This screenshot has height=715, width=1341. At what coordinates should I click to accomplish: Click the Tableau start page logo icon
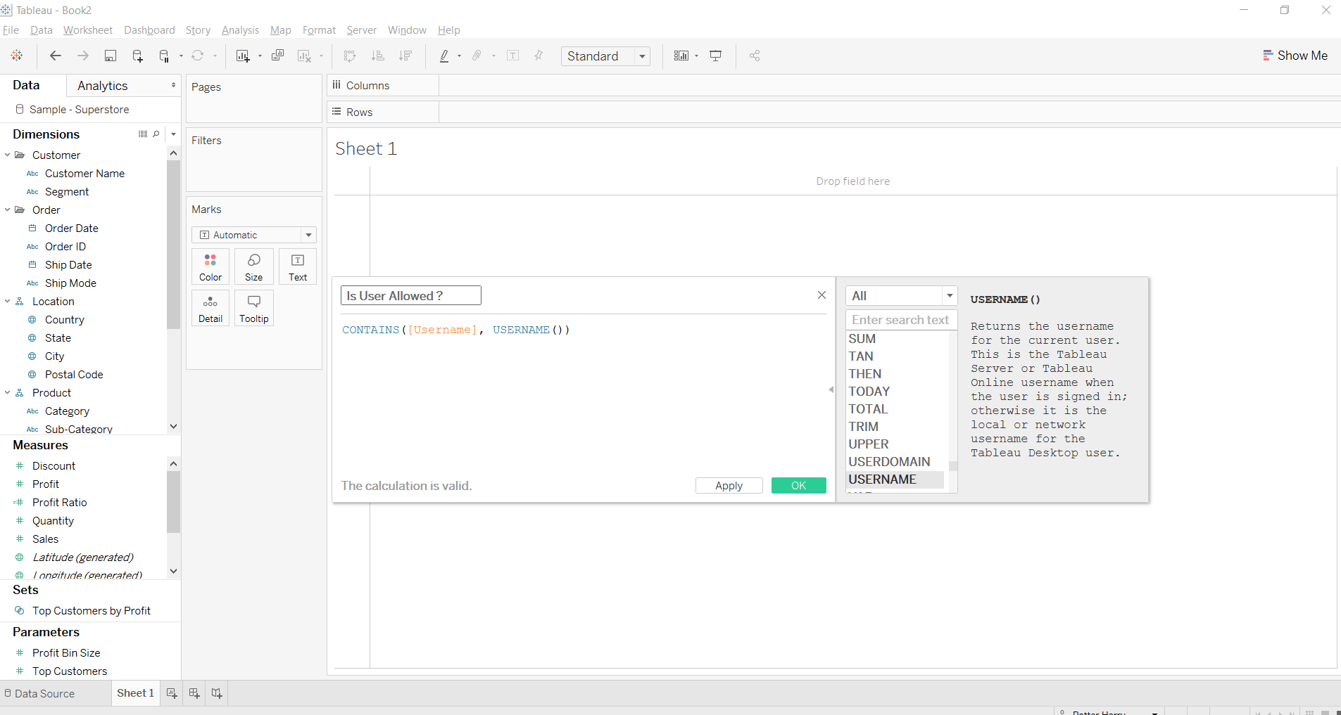17,56
